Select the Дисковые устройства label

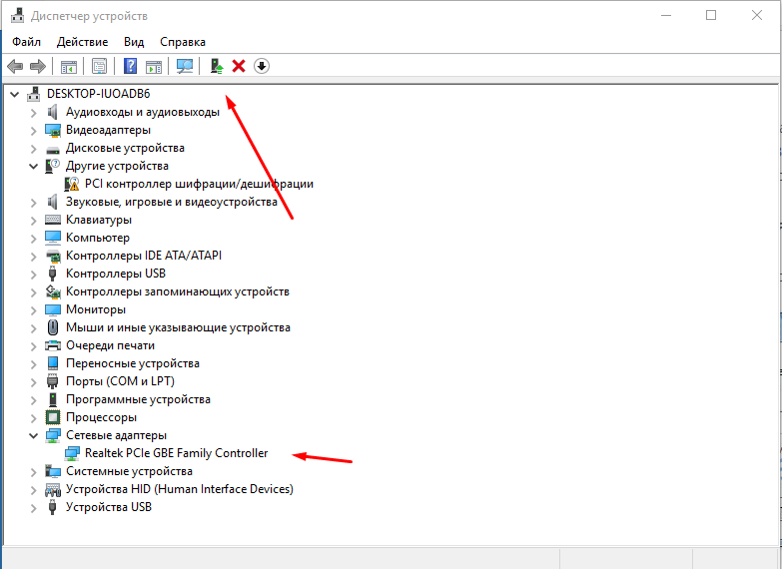click(125, 148)
